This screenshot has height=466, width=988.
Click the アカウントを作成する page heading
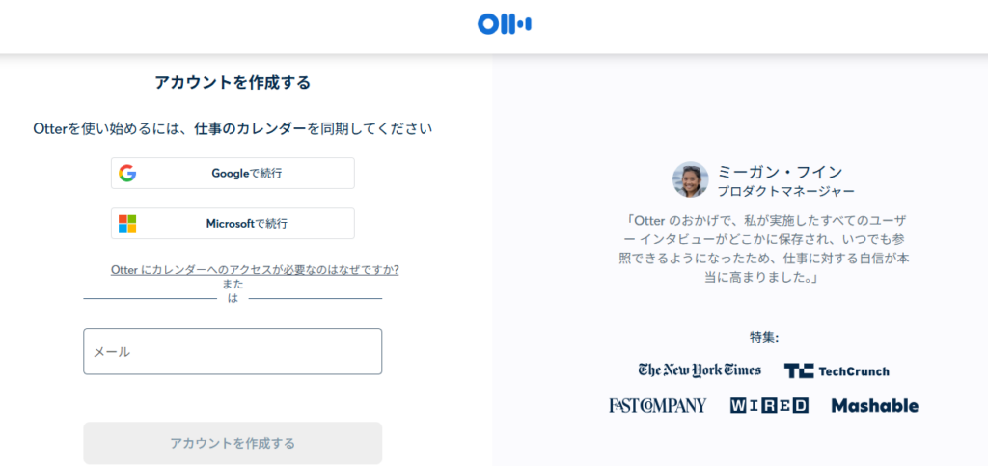233,83
